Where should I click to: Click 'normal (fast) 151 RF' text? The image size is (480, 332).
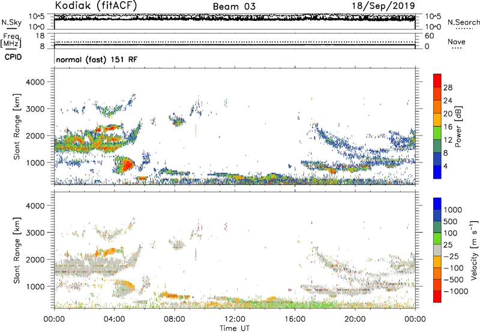pos(97,59)
